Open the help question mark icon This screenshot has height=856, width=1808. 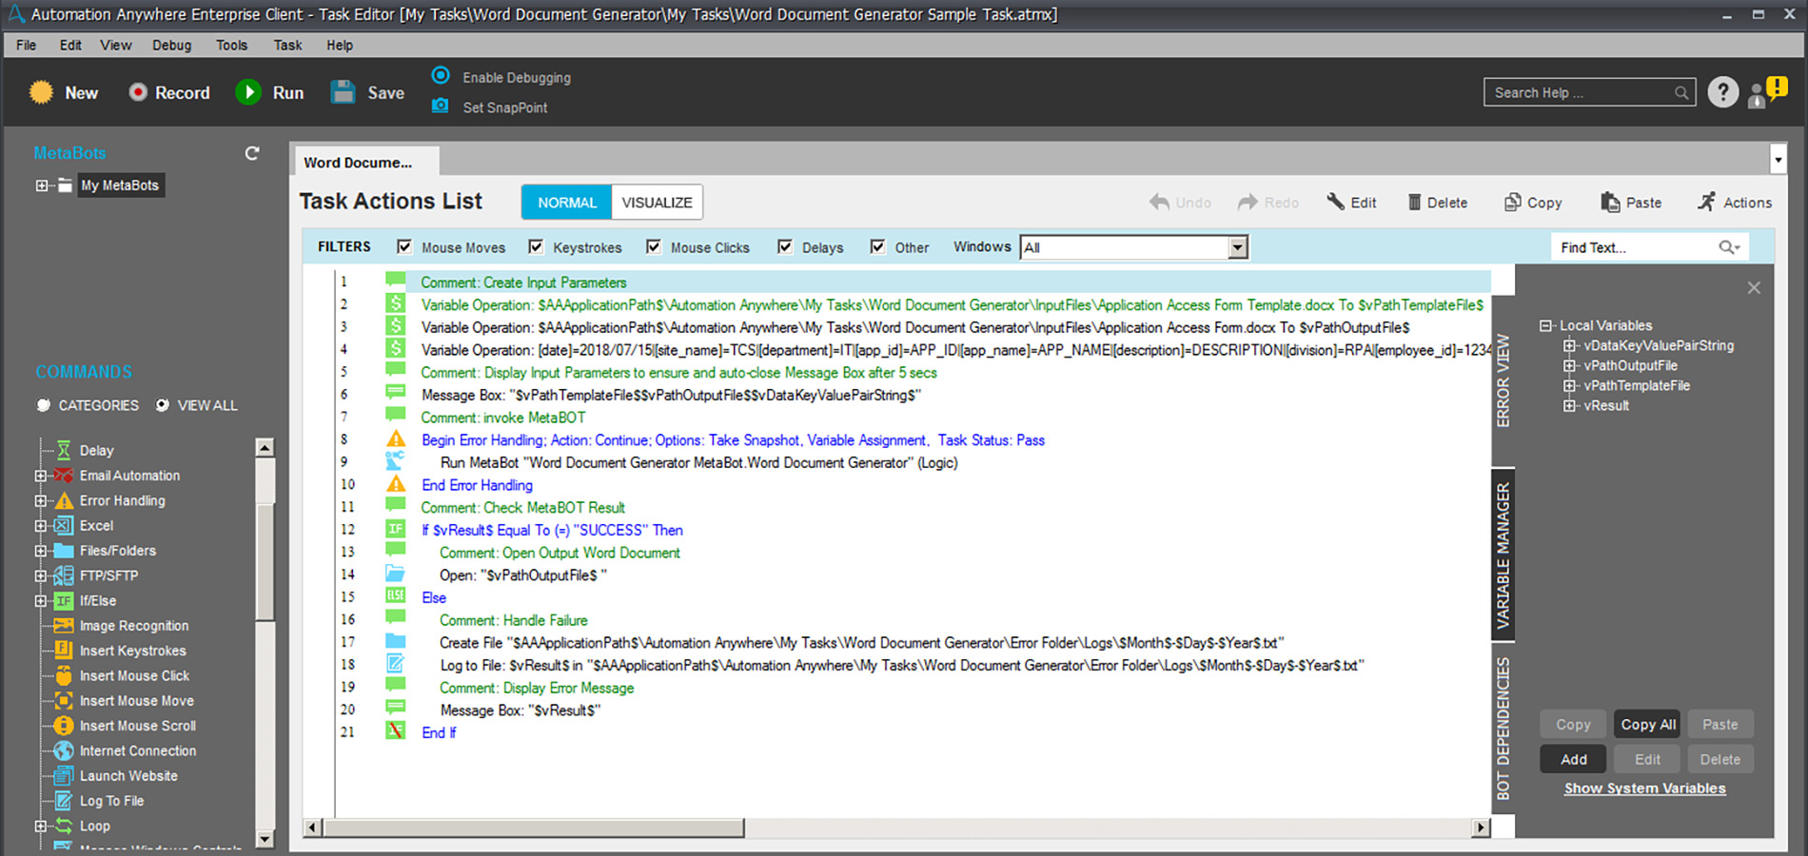(1722, 92)
